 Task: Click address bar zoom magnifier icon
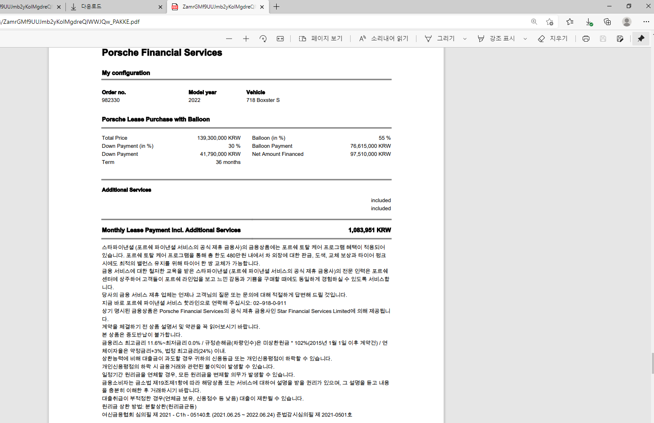pyautogui.click(x=534, y=22)
